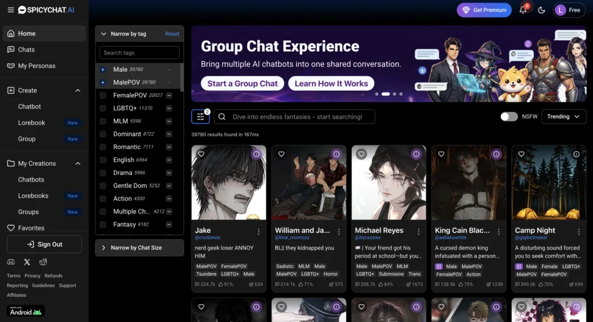Viewport: 593px width, 322px height.
Task: Collapse the Narrow by tag panel
Action: (104, 34)
